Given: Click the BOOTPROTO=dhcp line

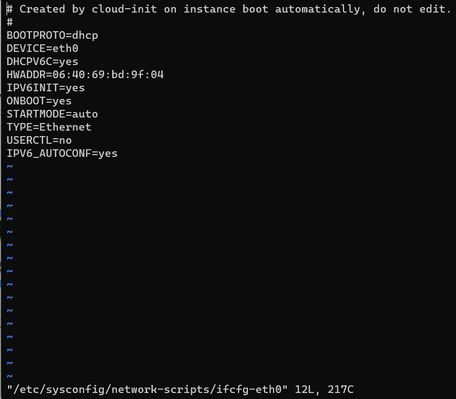Looking at the screenshot, I should pos(52,36).
